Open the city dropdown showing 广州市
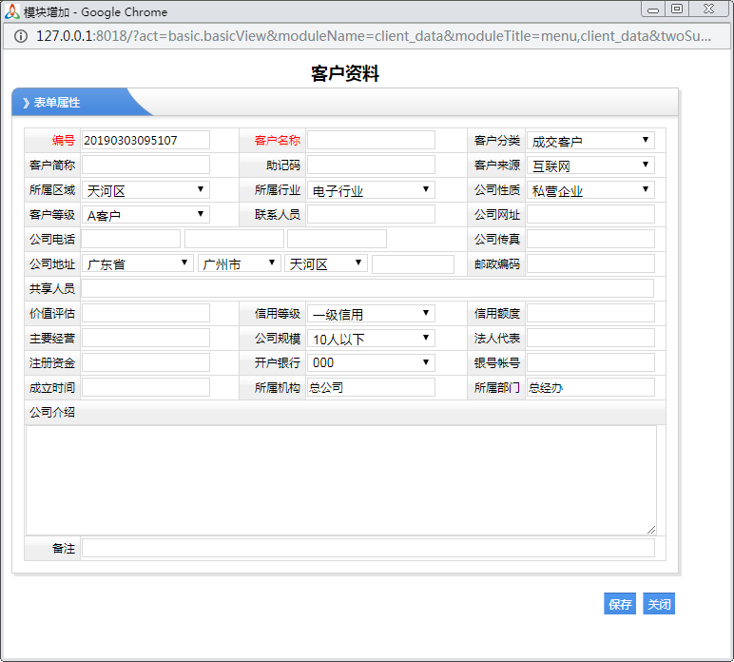Screen dimensions: 734x662 point(239,263)
